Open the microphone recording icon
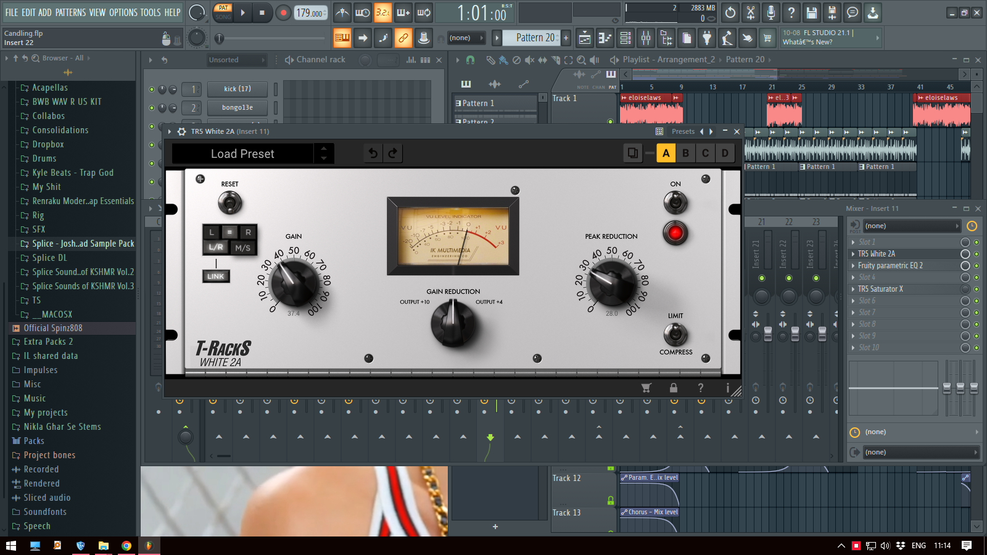This screenshot has width=987, height=555. pos(770,12)
